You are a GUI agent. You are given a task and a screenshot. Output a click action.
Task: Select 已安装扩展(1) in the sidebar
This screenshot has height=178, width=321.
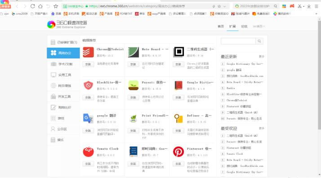63,42
